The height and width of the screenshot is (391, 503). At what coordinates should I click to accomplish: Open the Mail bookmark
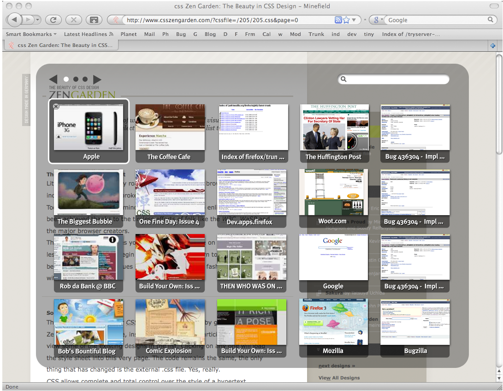(x=149, y=34)
